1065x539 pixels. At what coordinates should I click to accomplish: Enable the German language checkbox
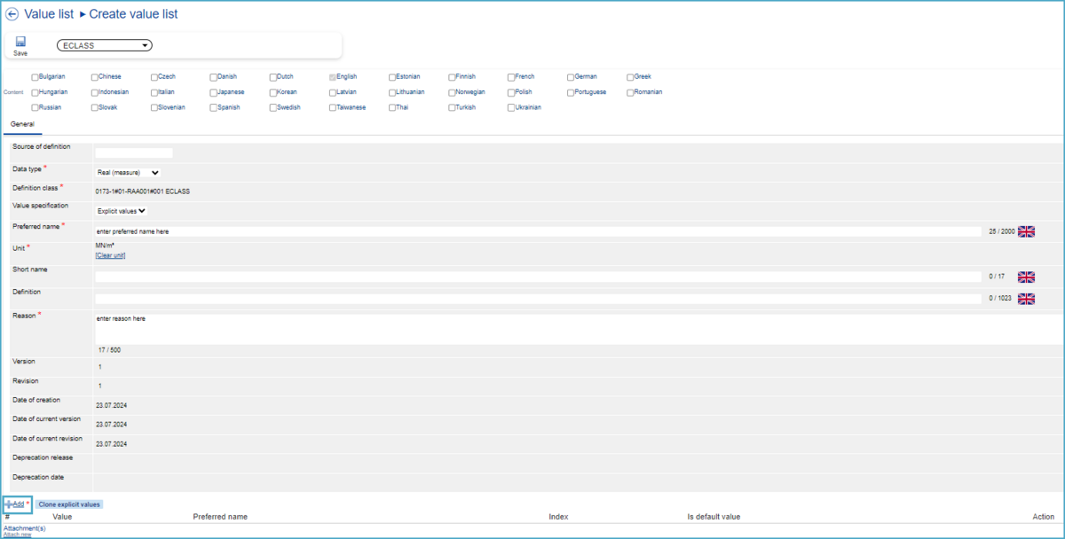click(571, 77)
